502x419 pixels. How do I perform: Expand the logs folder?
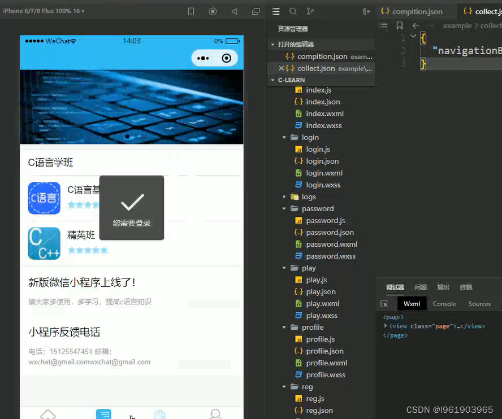point(284,197)
